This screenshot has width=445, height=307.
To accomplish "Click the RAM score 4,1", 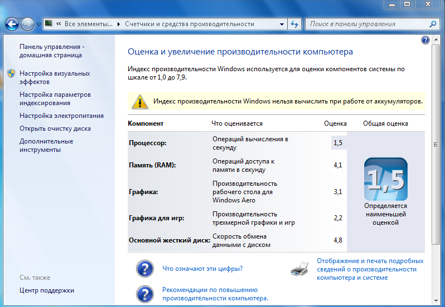I will click(x=338, y=165).
